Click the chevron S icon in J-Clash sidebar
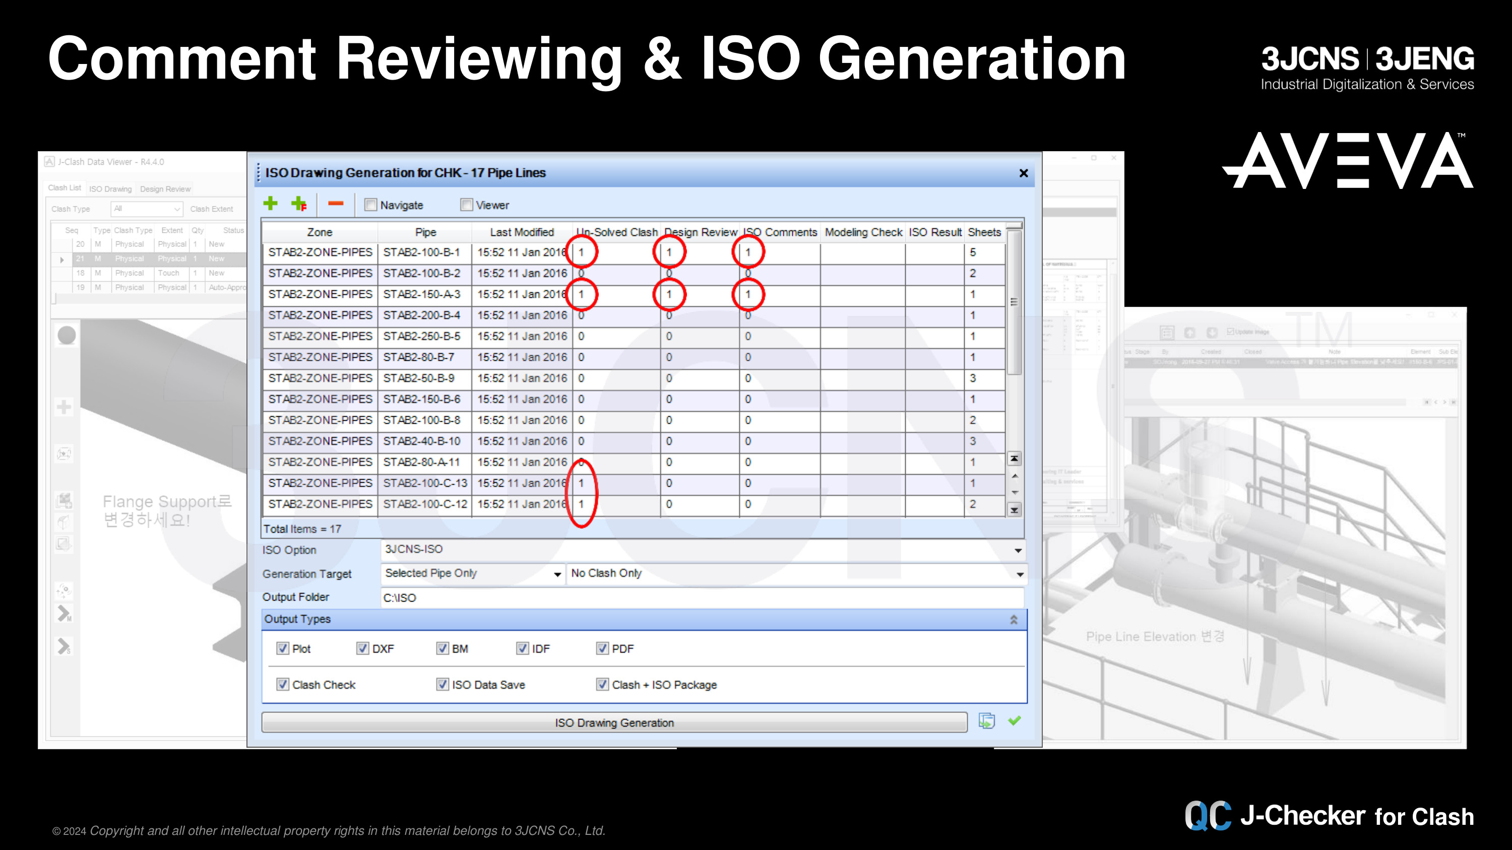Viewport: 1512px width, 850px height. click(x=64, y=646)
